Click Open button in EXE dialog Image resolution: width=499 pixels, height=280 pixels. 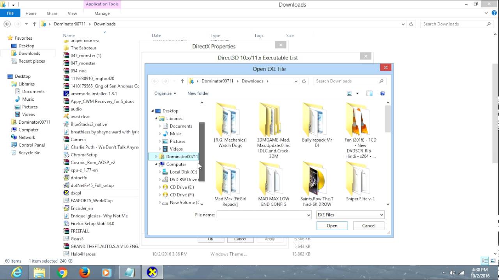point(332,226)
